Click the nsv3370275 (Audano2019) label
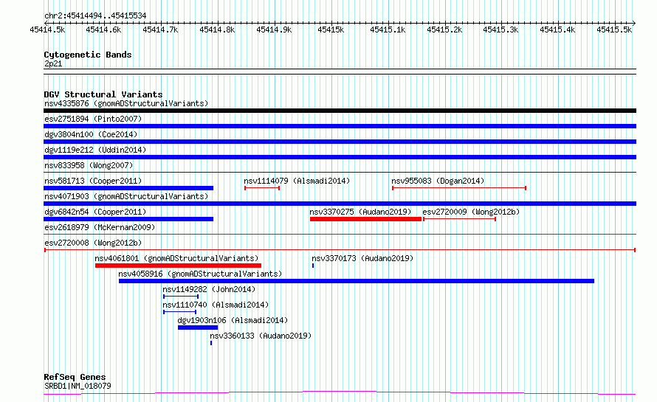The image size is (657, 402). click(x=360, y=212)
